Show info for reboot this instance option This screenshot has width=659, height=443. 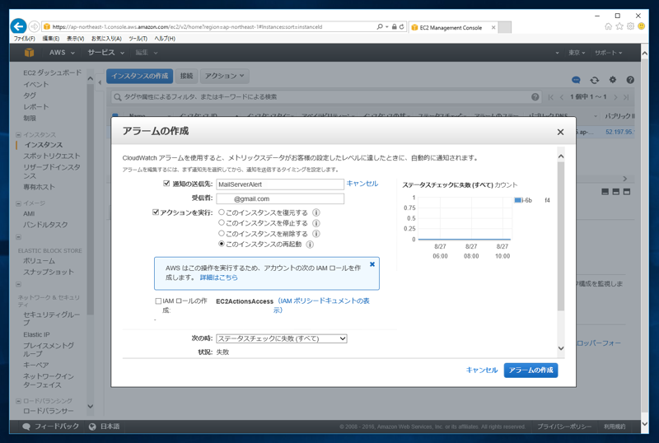pos(310,245)
